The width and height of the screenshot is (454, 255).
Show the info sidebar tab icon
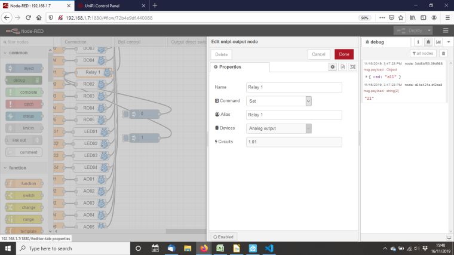click(x=418, y=42)
